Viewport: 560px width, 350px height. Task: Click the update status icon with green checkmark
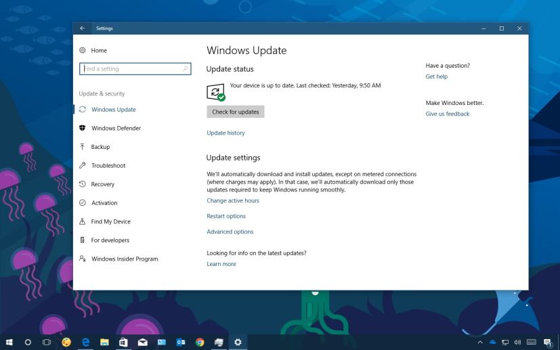[x=216, y=92]
